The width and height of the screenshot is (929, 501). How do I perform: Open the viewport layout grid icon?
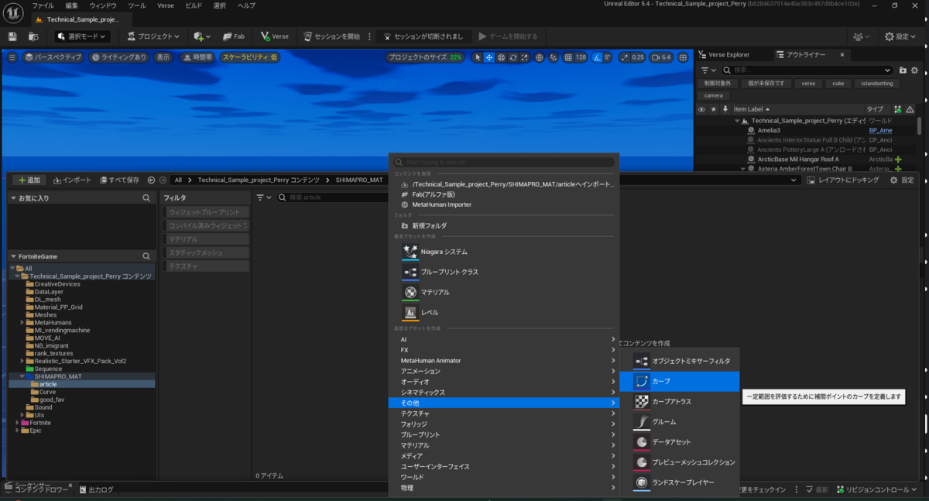(683, 57)
